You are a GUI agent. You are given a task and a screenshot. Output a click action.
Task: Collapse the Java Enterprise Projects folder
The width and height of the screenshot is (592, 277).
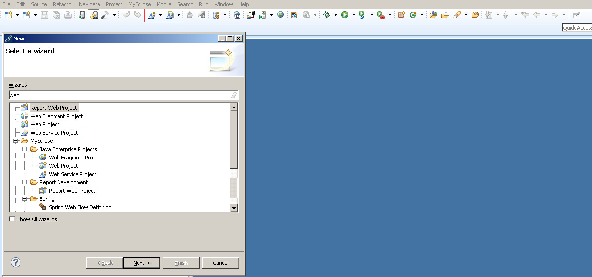pos(24,149)
